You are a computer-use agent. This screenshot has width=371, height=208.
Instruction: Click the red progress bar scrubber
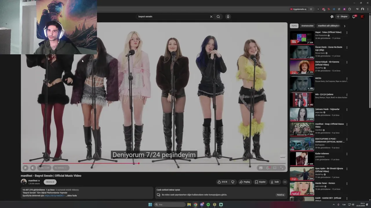tap(139, 164)
